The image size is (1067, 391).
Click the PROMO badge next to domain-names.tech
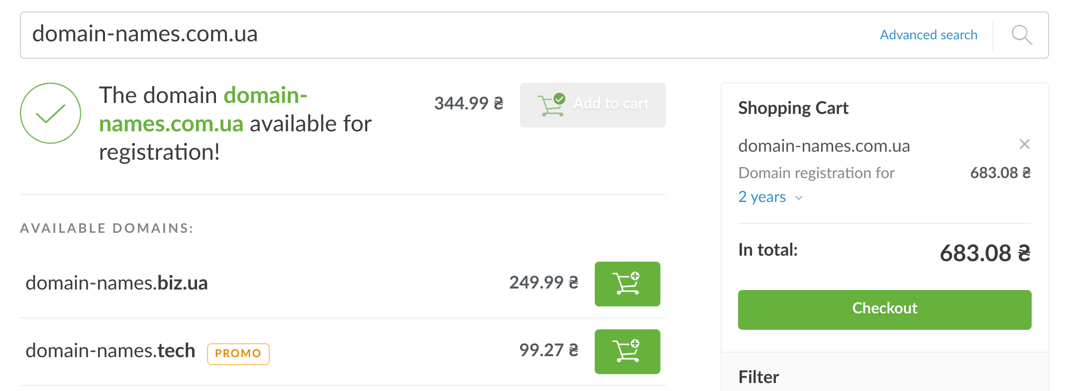238,354
